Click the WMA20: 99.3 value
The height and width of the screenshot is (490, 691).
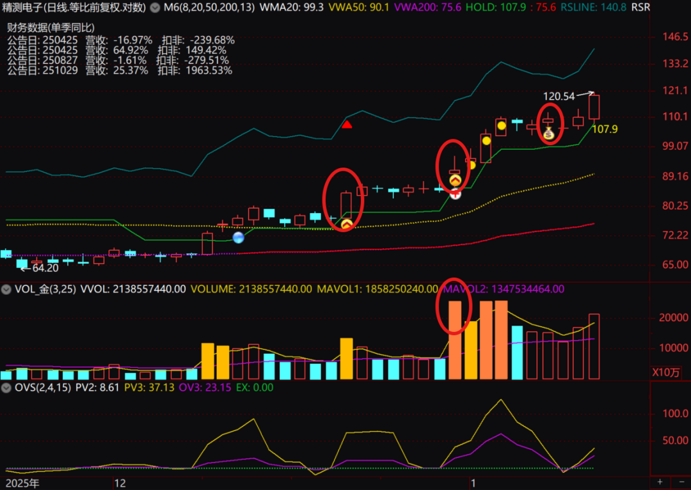[x=291, y=8]
